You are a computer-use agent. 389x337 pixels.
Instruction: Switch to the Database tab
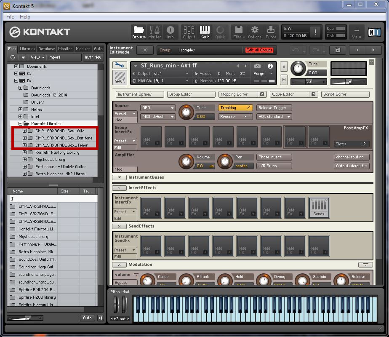tap(46, 49)
